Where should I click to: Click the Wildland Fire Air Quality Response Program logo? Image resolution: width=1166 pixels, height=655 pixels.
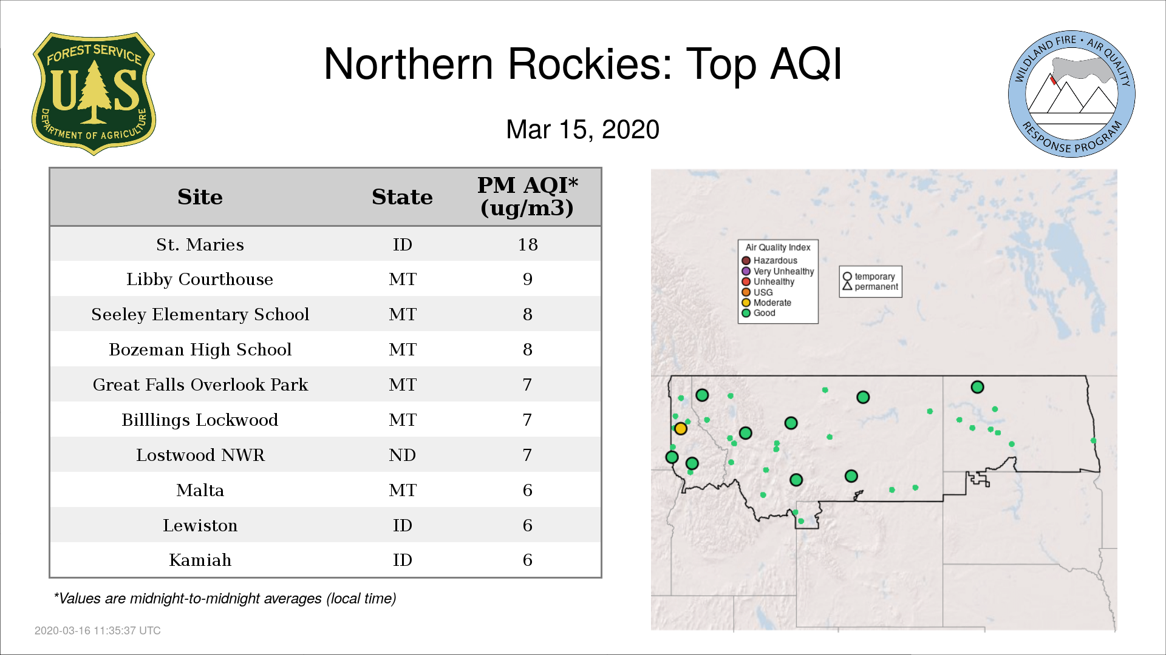[x=1072, y=94]
